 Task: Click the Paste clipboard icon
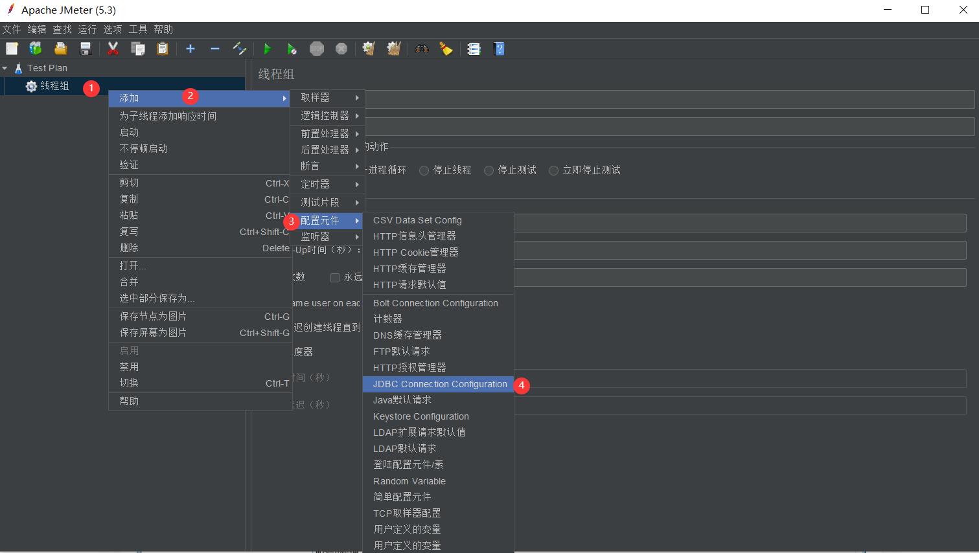[x=162, y=49]
